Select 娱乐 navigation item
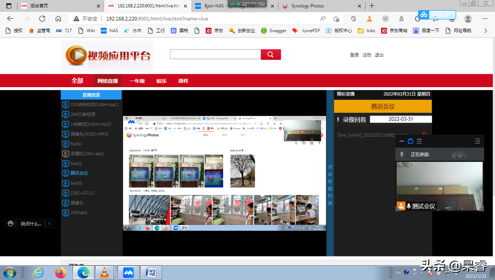 tap(161, 81)
